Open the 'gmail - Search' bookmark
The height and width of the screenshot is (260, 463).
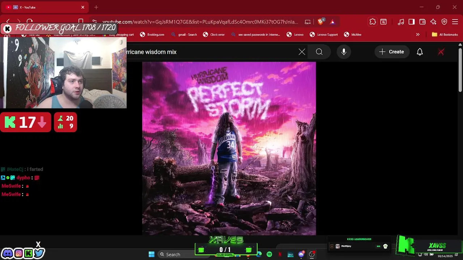[x=184, y=35]
